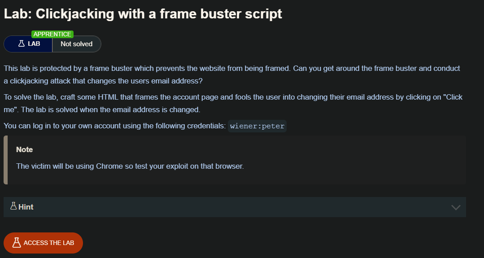Click the LAB label text in the pill
Screen dimensions: 484x258
[x=34, y=44]
